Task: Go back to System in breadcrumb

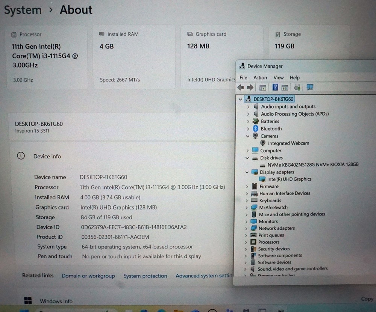Action: 23,10
